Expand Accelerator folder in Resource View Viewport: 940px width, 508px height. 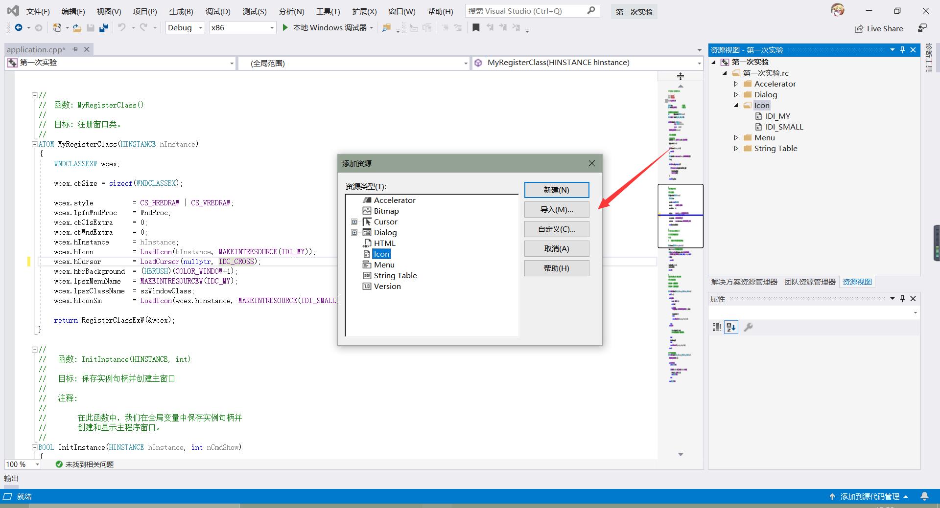click(x=736, y=84)
